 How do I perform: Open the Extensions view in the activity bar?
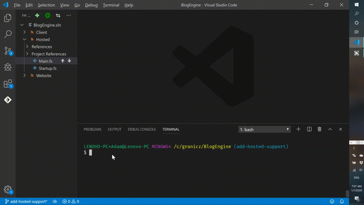8,84
